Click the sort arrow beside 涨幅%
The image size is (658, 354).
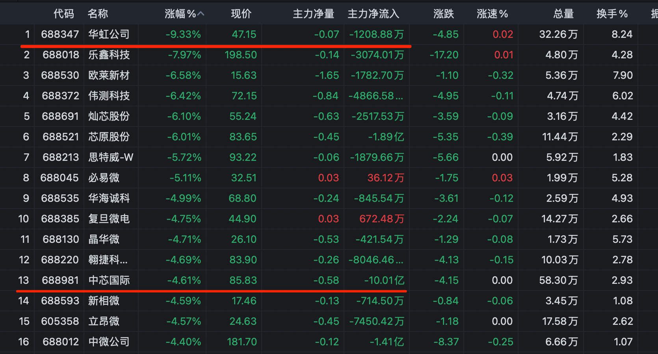pyautogui.click(x=201, y=13)
